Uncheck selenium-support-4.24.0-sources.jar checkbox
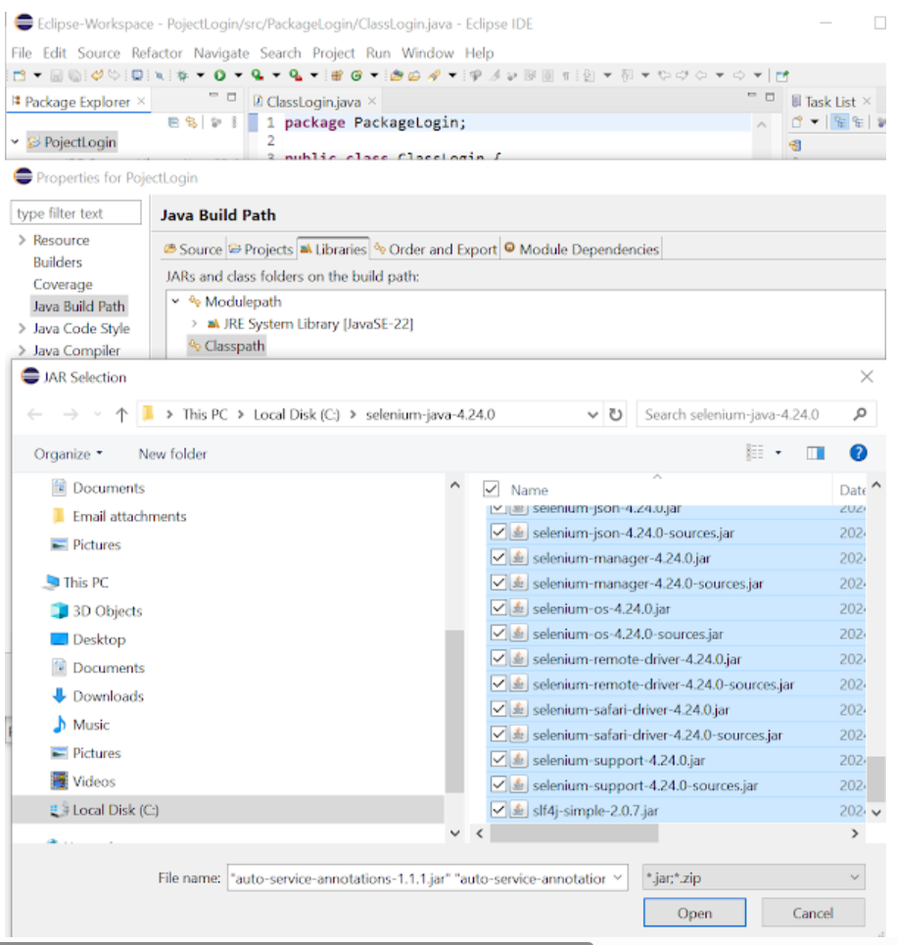898x945 pixels. pos(497,784)
